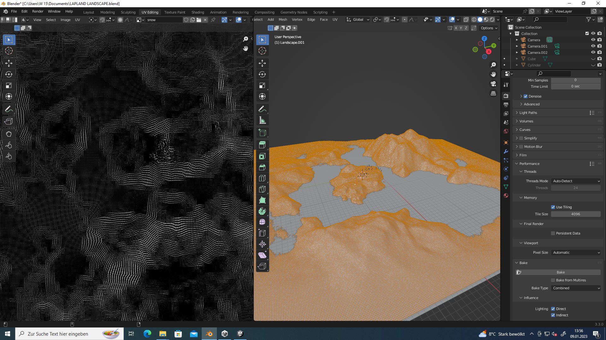This screenshot has width=606, height=340.
Task: Select the Rip Region tool in UV editor
Action: click(9, 122)
